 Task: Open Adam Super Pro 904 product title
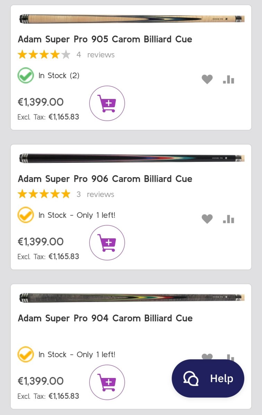click(x=105, y=318)
